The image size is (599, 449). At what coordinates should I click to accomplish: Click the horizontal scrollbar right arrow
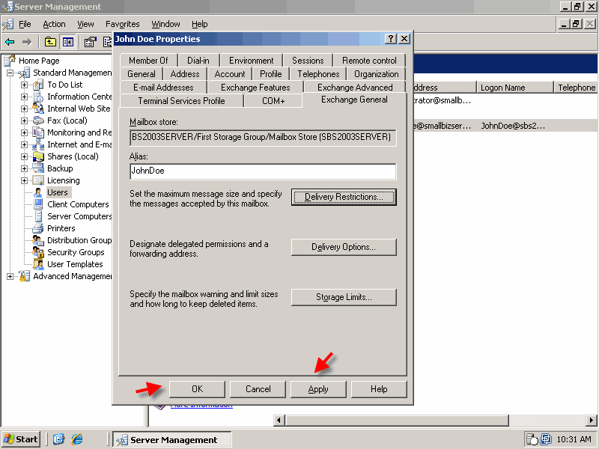coord(592,421)
